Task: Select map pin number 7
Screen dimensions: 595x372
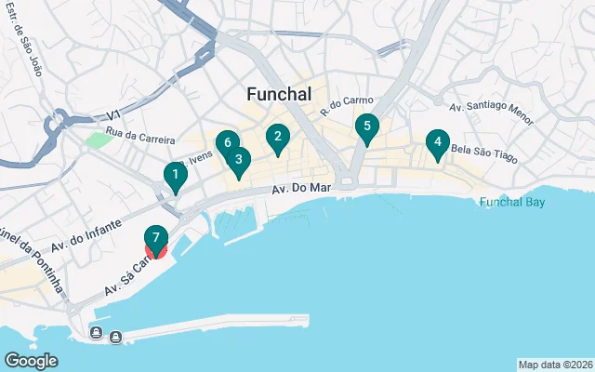Action: click(x=156, y=239)
